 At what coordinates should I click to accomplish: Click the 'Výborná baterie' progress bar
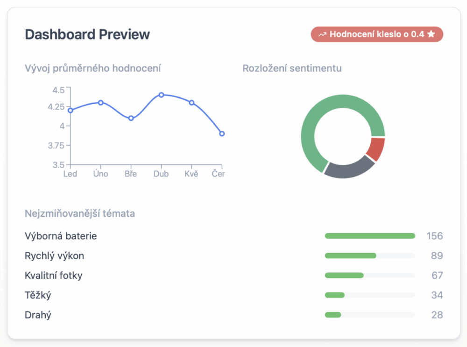pos(369,236)
